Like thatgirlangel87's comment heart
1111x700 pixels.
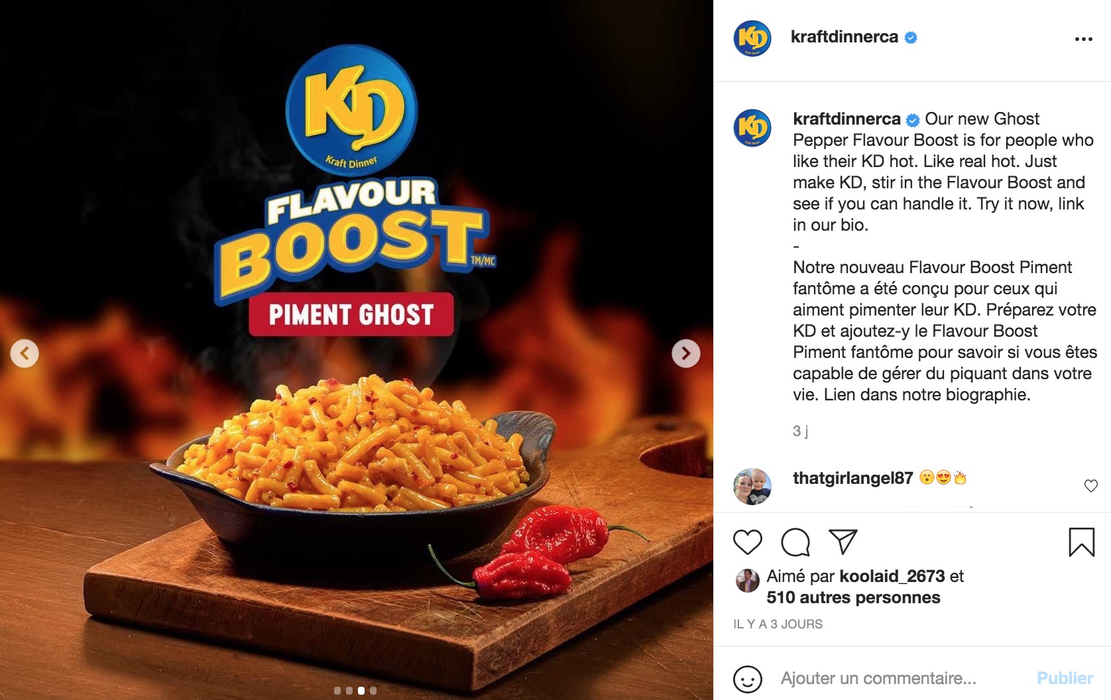tap(1090, 486)
